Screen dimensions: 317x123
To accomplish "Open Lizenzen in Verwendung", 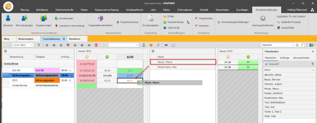I will click(x=69, y=26).
